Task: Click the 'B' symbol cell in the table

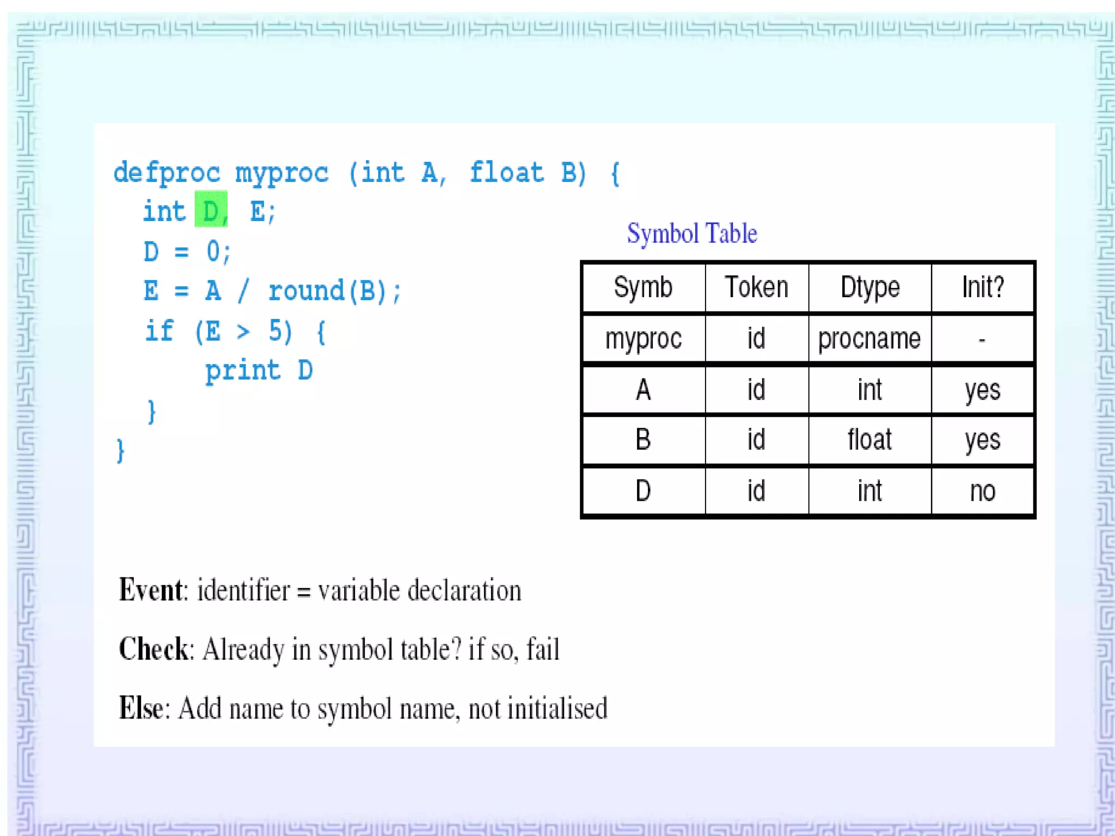Action: (x=644, y=440)
